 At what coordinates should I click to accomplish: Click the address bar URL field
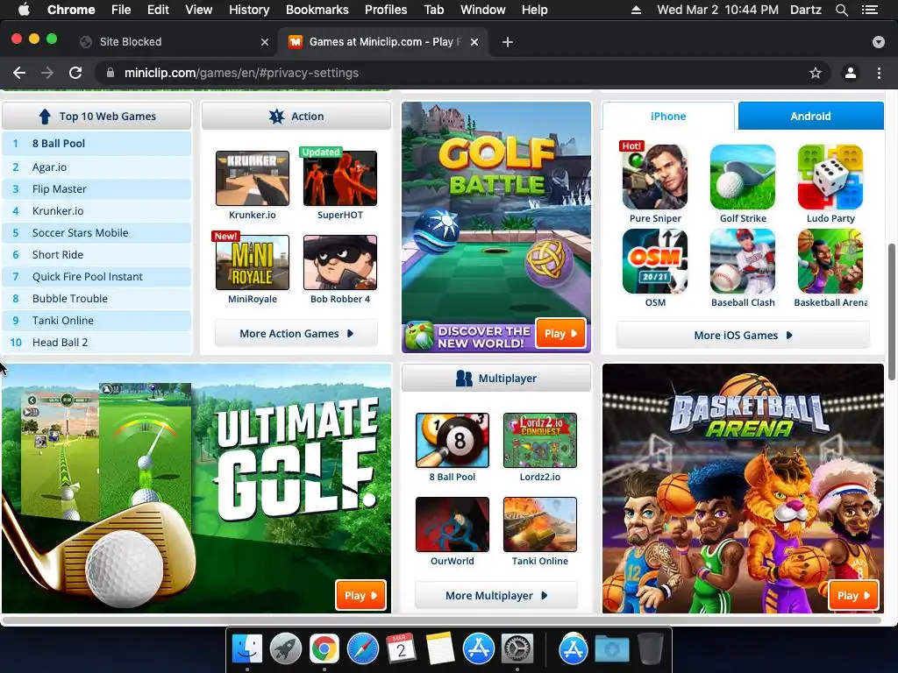[461, 73]
